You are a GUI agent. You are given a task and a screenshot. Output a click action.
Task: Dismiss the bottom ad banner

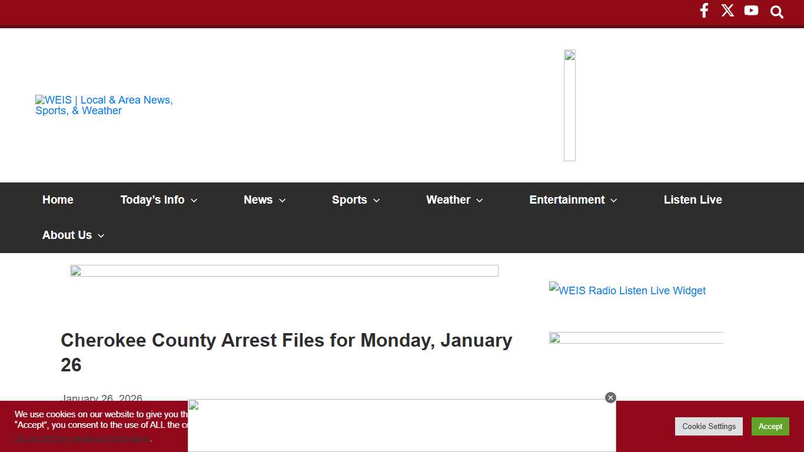pos(610,397)
